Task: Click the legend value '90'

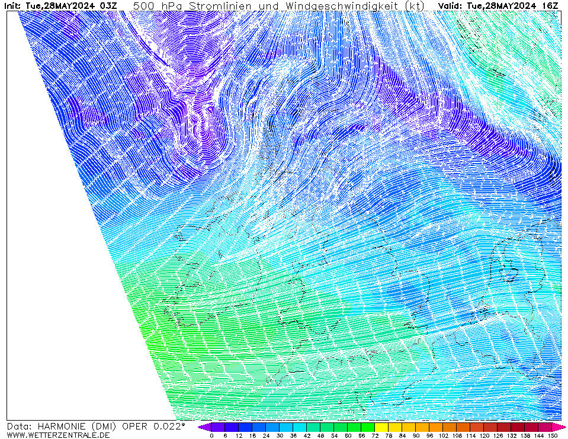Action: pyautogui.click(x=416, y=435)
